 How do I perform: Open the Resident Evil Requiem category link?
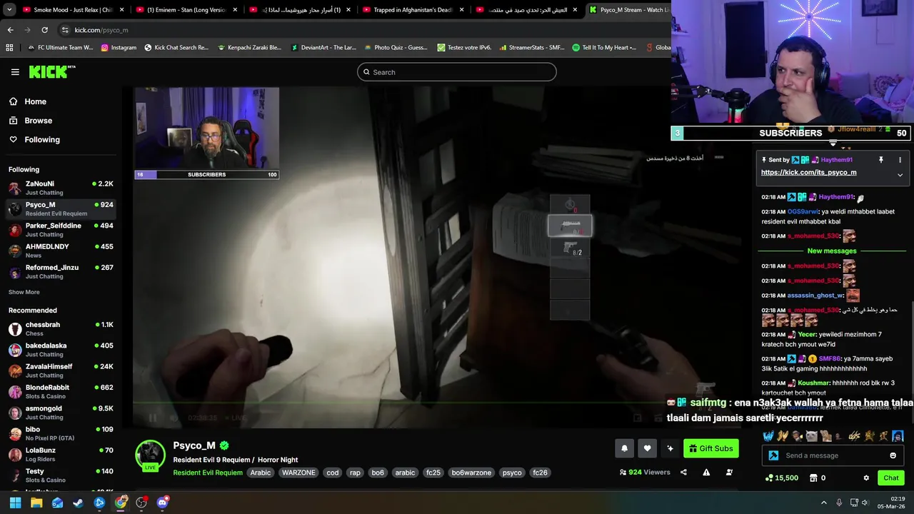click(208, 473)
